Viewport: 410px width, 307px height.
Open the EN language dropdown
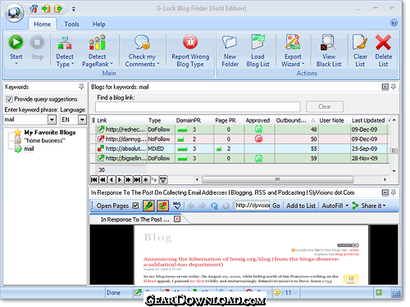pos(82,120)
